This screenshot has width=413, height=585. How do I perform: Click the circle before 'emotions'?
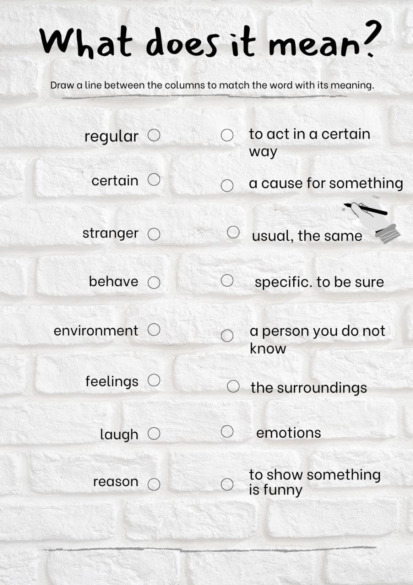227,432
